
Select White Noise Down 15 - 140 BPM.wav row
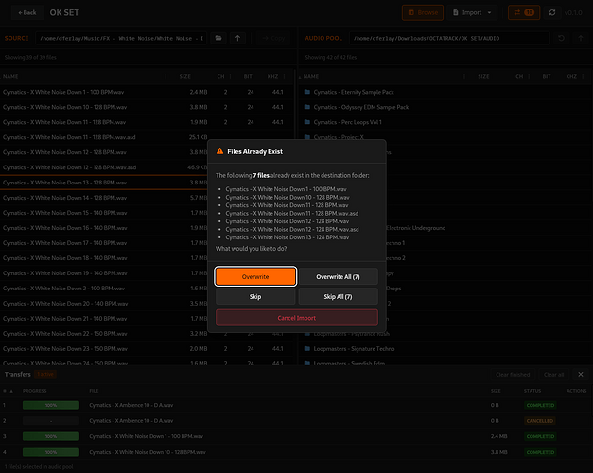pyautogui.click(x=147, y=213)
